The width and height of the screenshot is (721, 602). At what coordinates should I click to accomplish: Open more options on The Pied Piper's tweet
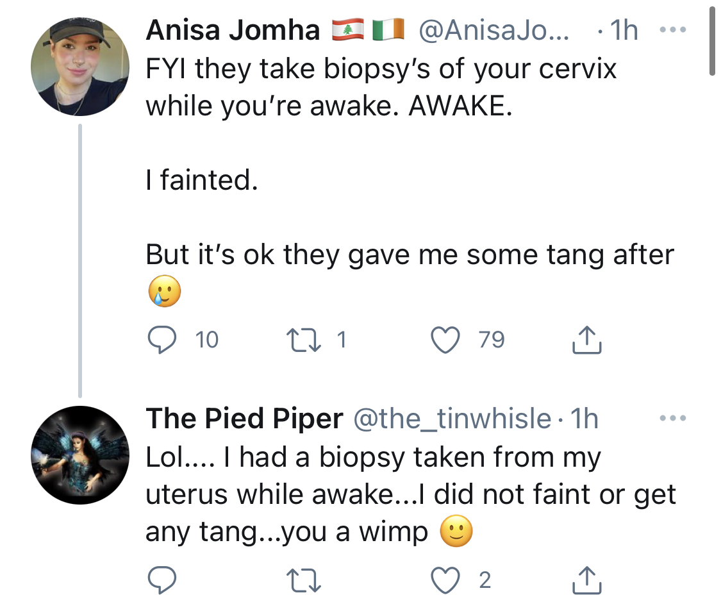[673, 418]
